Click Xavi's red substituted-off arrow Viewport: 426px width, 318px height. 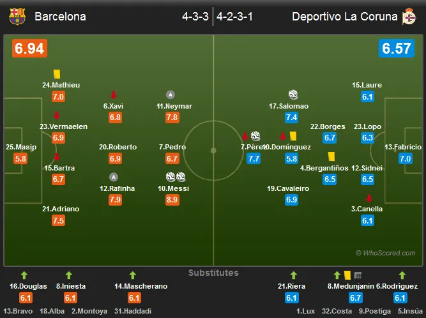[x=114, y=95]
